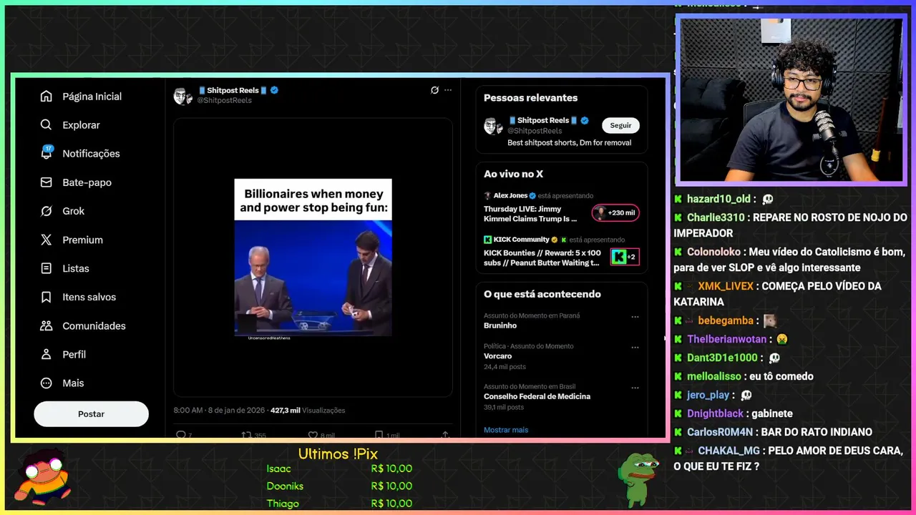
Task: Open the +230 mil listeners badge
Action: click(x=615, y=212)
